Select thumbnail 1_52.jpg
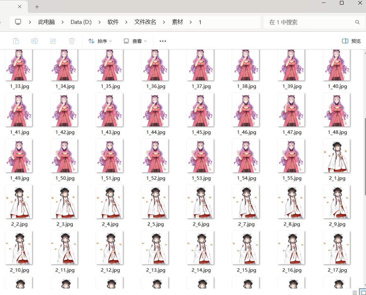The height and width of the screenshot is (295, 366). pyautogui.click(x=155, y=156)
